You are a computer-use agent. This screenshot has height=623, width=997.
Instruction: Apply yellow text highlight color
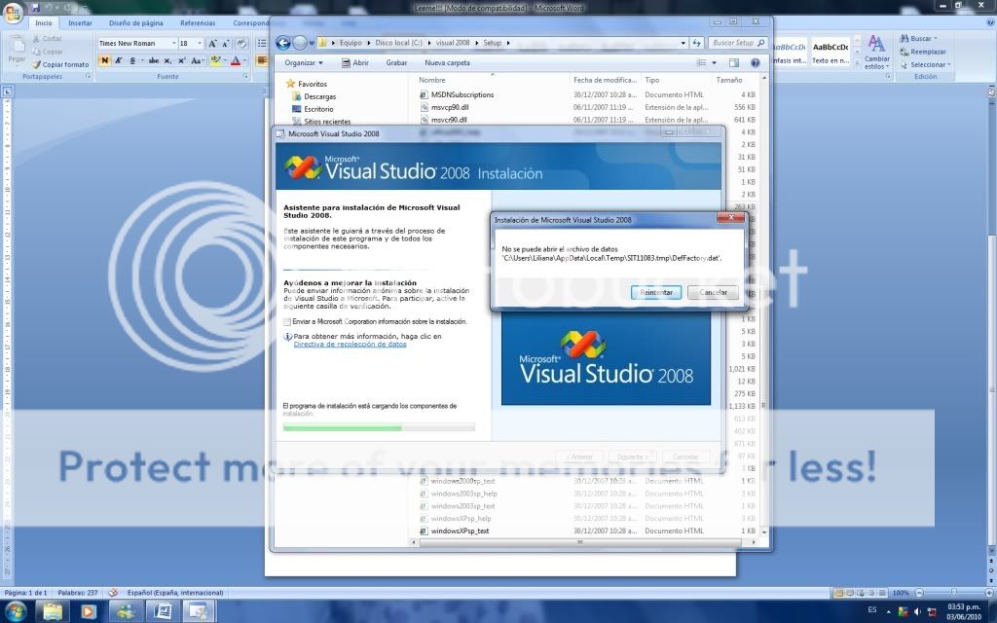215,60
